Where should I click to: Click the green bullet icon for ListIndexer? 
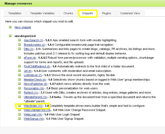tap(20, 75)
